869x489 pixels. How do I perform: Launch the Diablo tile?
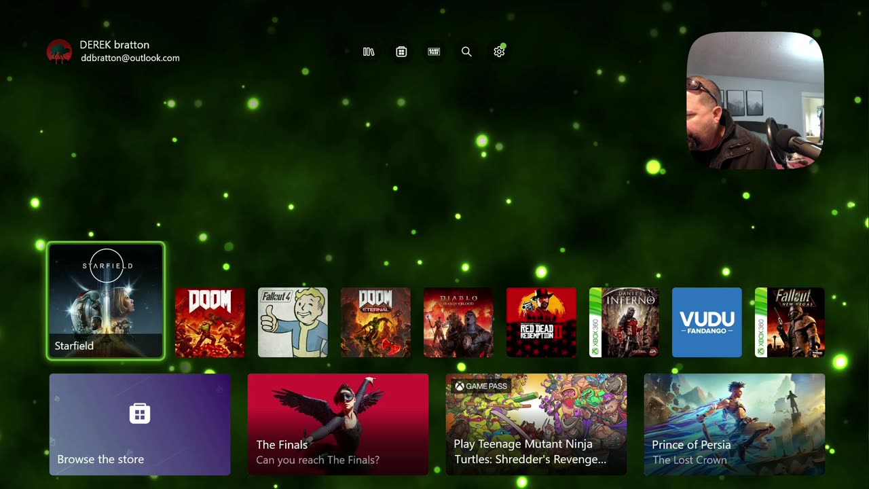(458, 322)
